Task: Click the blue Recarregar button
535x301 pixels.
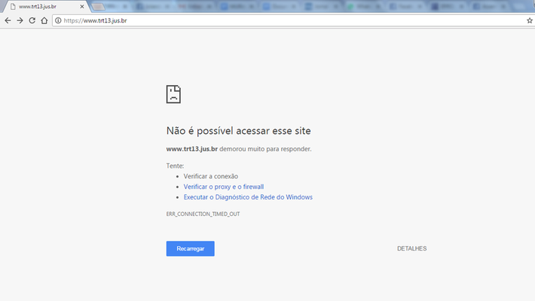Action: pos(191,248)
